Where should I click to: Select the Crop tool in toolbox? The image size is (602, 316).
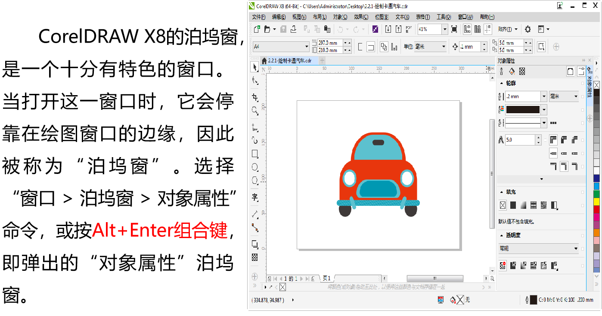(x=255, y=97)
